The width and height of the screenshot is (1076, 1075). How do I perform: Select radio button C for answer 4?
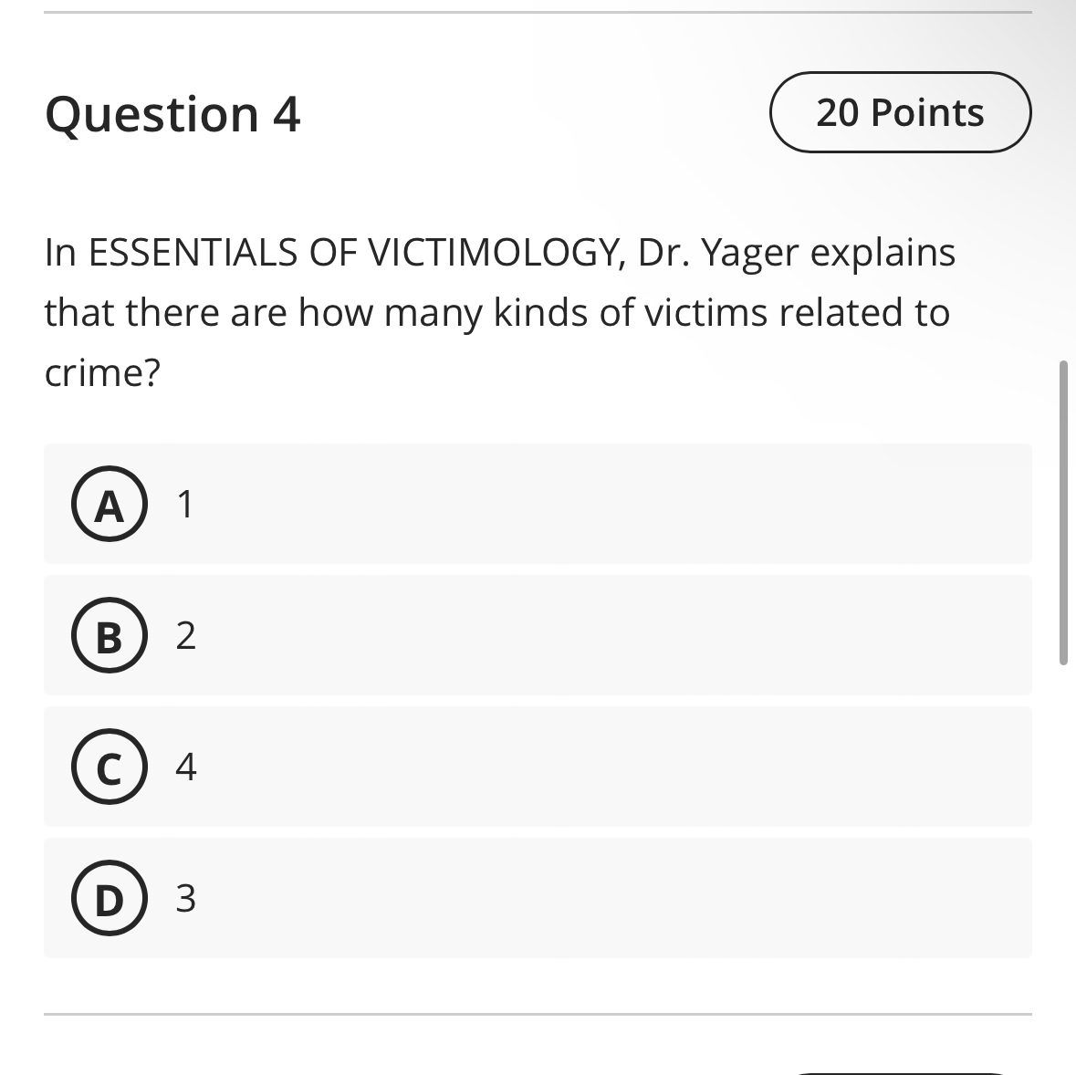[108, 767]
